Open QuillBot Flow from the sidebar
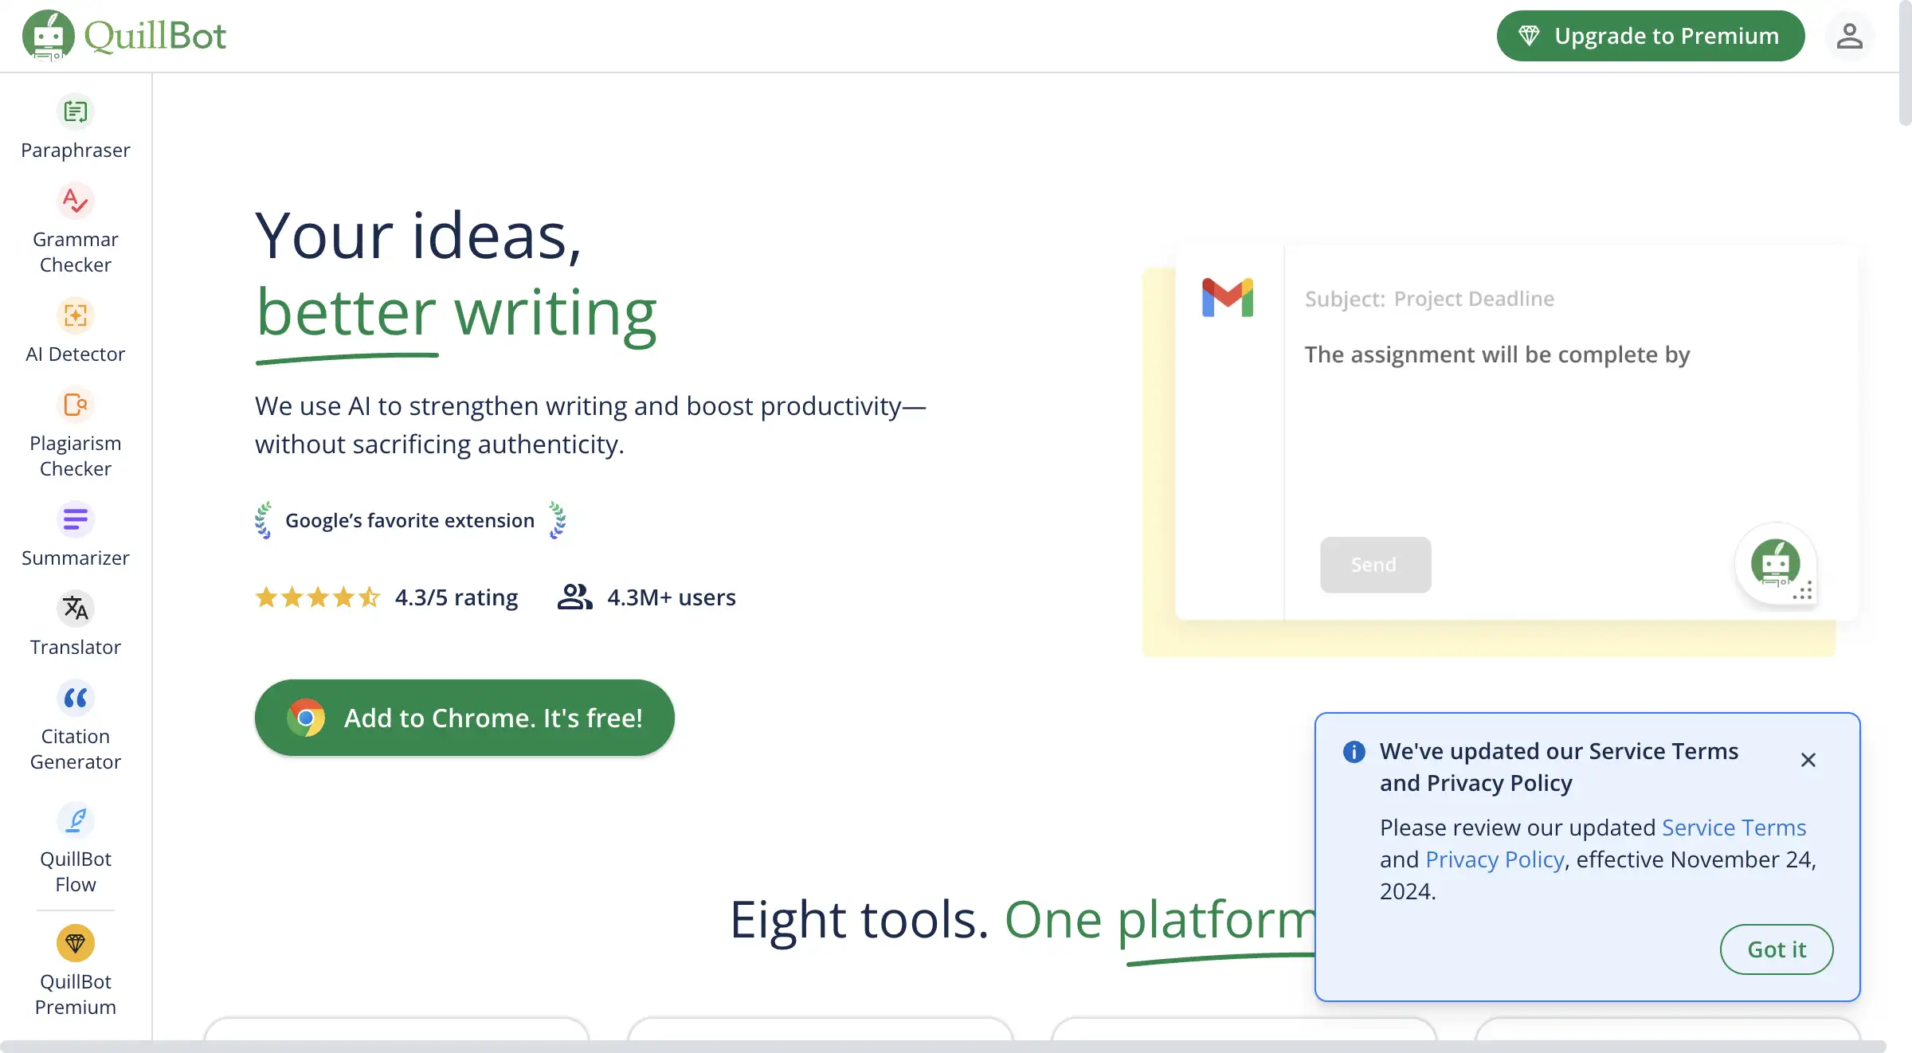Image resolution: width=1912 pixels, height=1053 pixels. [76, 848]
